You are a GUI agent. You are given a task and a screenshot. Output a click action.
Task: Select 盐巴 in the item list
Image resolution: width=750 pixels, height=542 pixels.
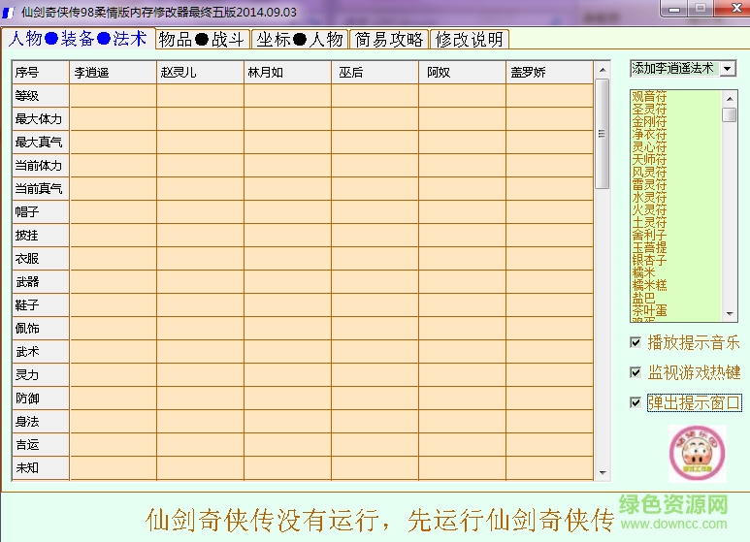coord(643,298)
